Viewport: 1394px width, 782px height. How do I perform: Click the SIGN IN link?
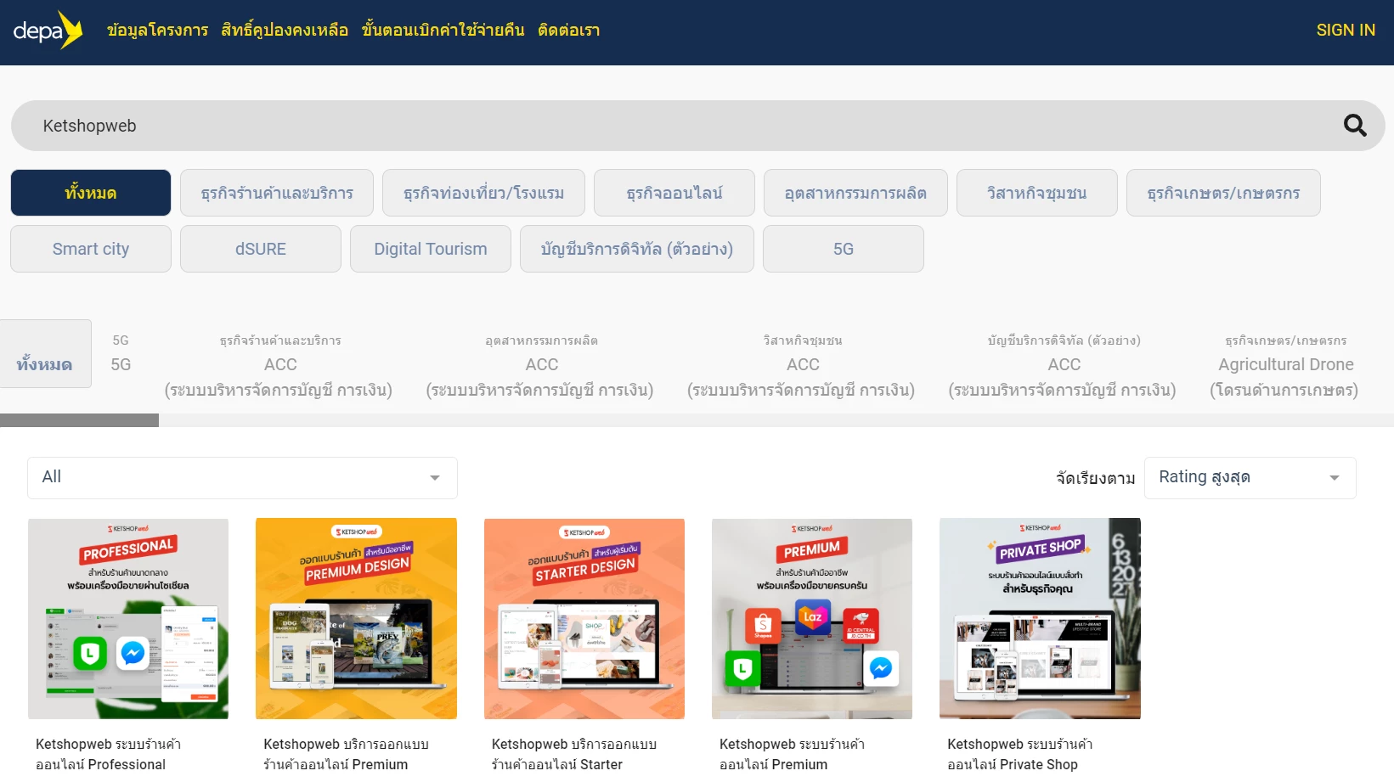tap(1345, 31)
